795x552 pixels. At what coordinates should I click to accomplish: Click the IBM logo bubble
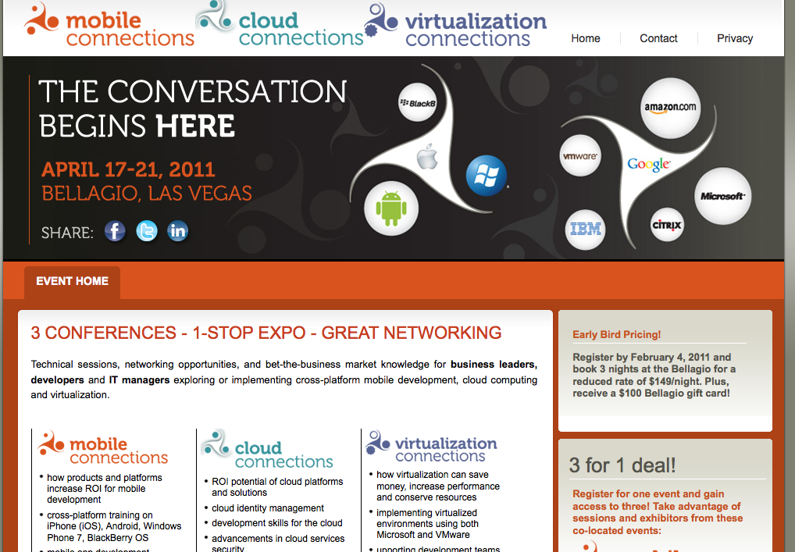(x=586, y=230)
